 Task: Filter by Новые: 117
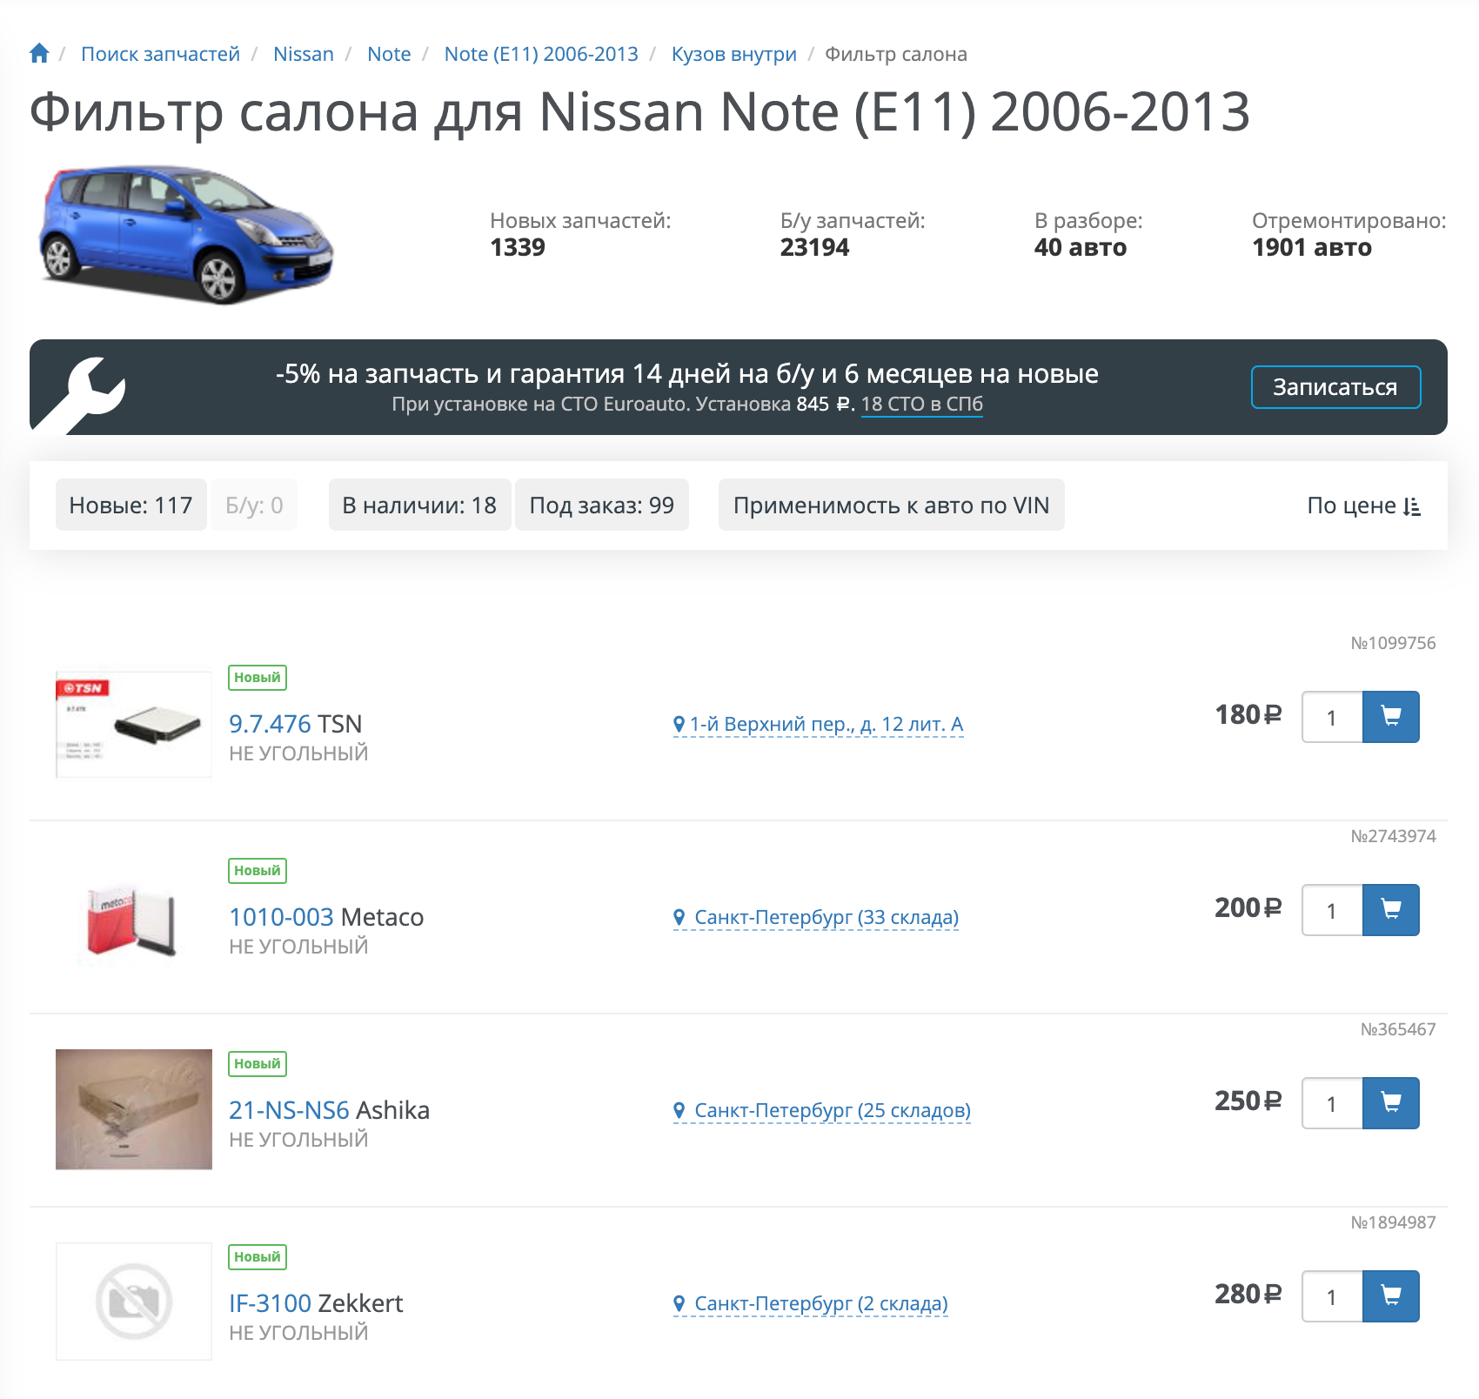131,505
